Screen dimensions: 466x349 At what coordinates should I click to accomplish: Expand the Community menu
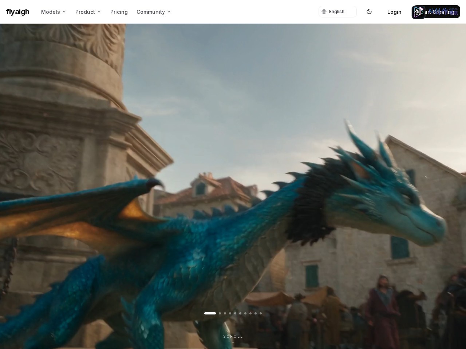154,12
